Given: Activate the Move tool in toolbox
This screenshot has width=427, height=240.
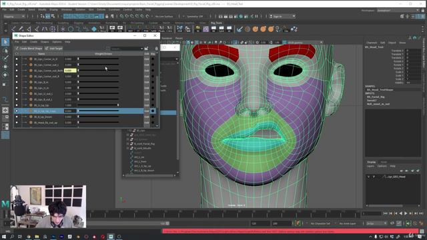Looking at the screenshot, I should pos(5,67).
